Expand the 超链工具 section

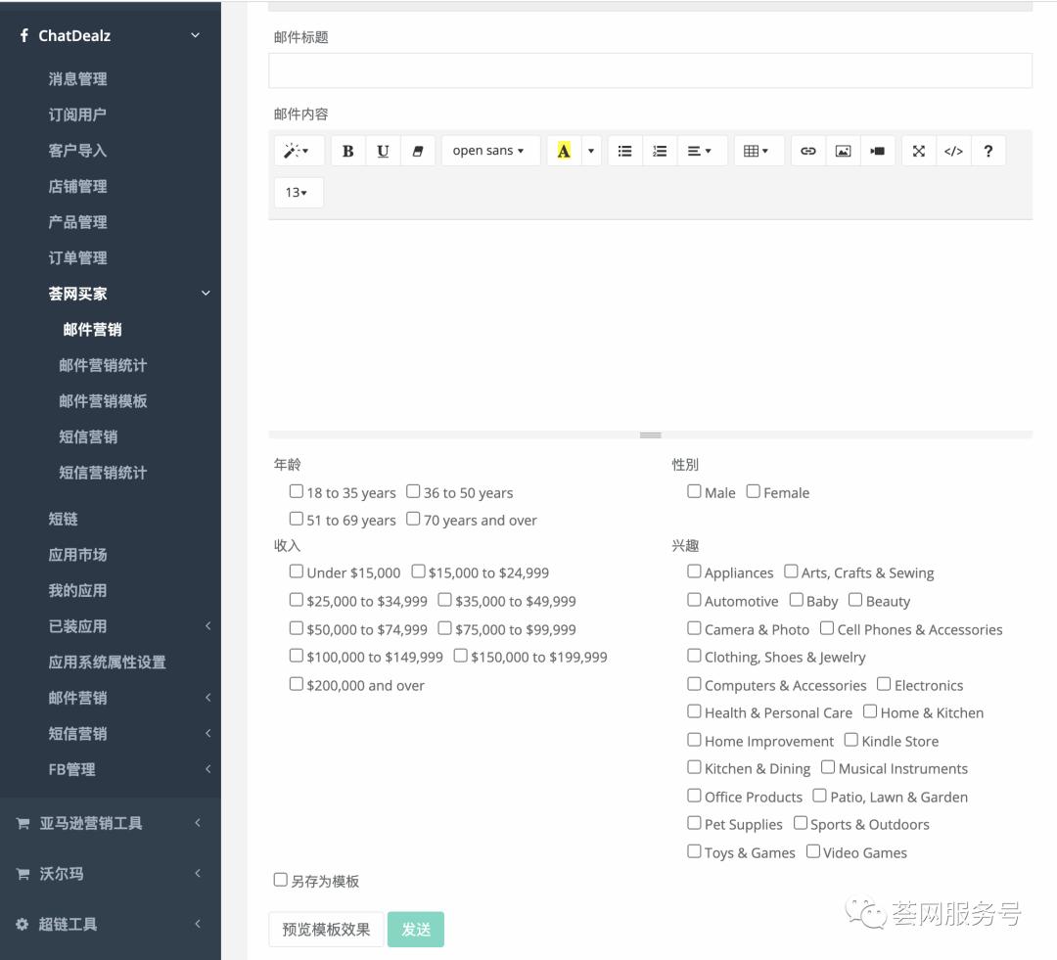point(198,924)
